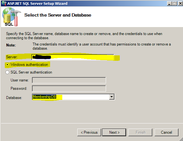Viewport: 183px width, 141px height.
Task: Click the 'Server:' label
Action: 12,57
